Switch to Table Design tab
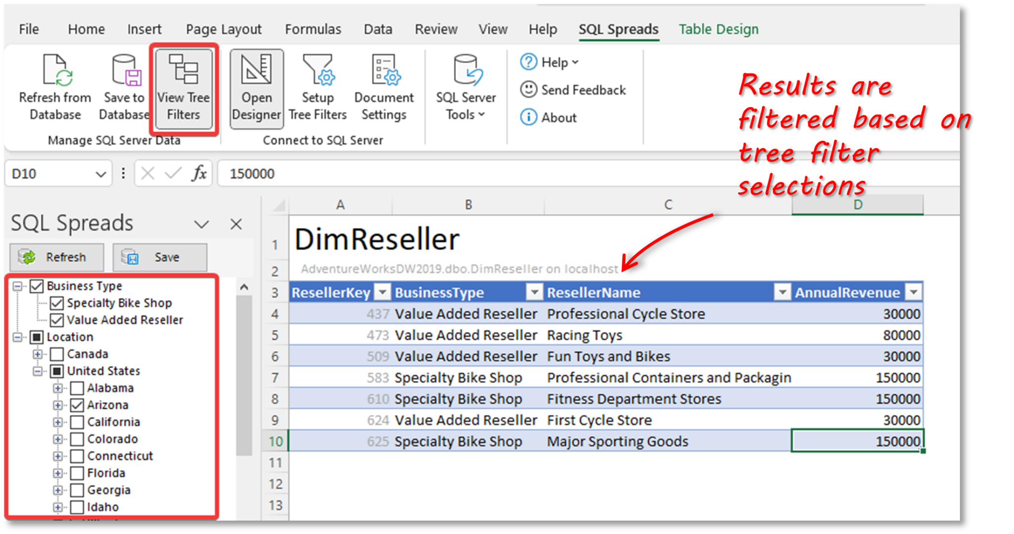 click(x=718, y=29)
